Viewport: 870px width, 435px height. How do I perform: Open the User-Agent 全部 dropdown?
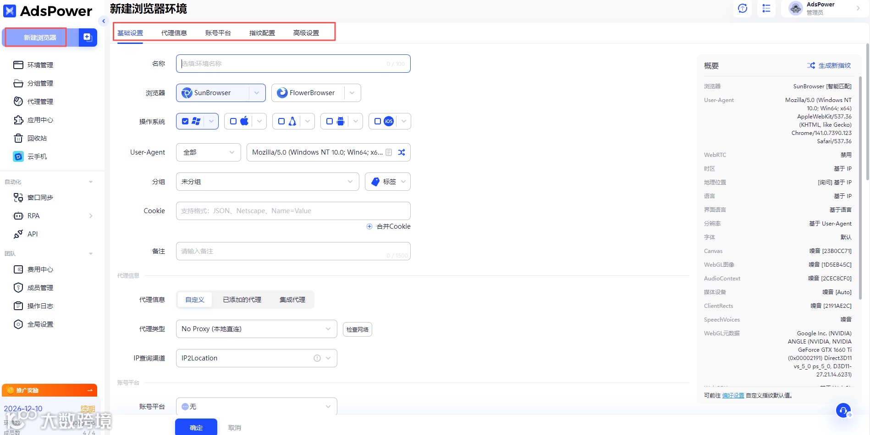[x=209, y=152]
